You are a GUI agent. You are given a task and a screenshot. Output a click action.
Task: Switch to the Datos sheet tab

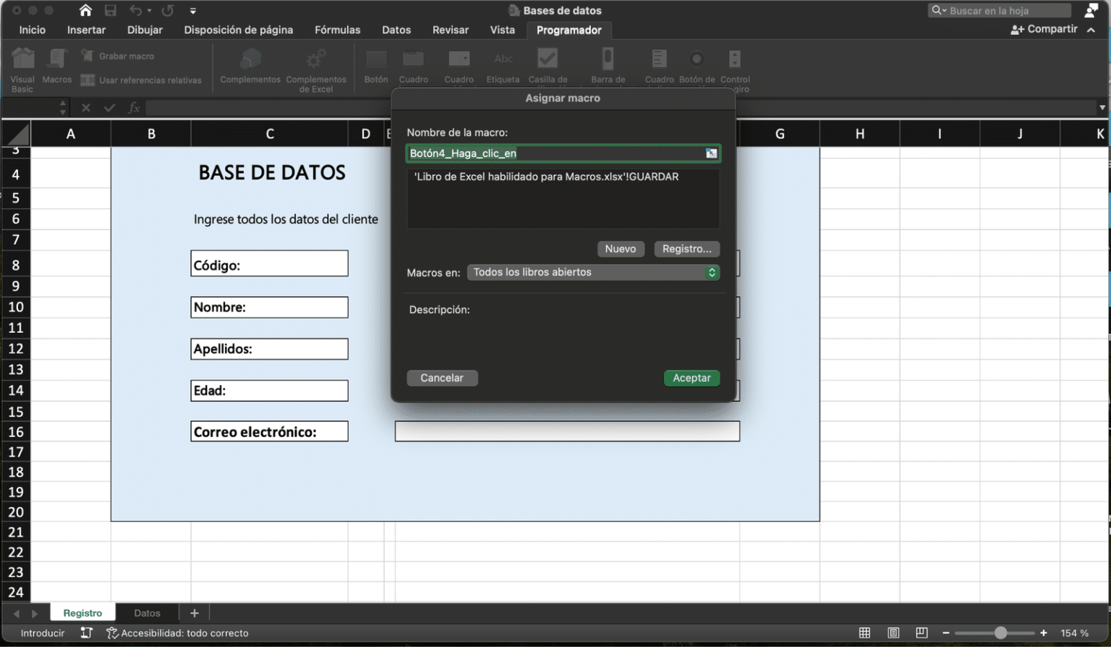tap(147, 612)
